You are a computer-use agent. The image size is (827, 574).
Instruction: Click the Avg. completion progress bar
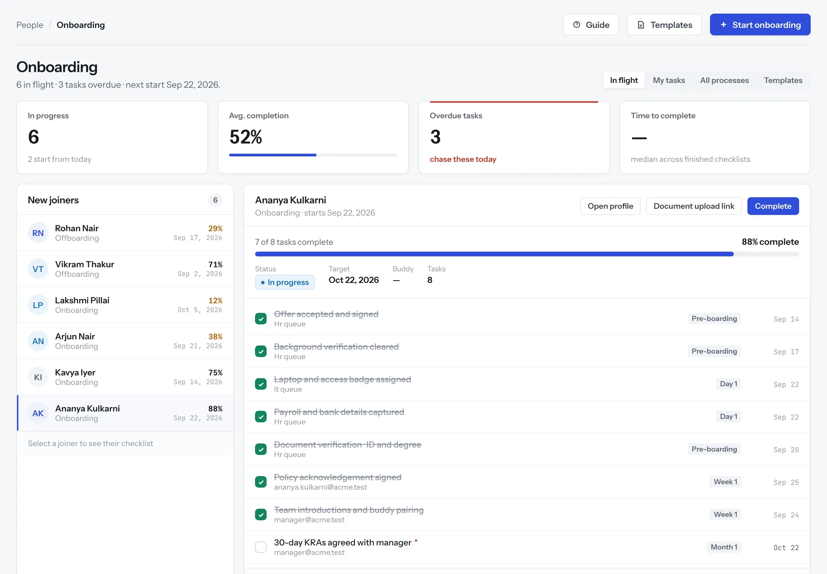pyautogui.click(x=313, y=155)
